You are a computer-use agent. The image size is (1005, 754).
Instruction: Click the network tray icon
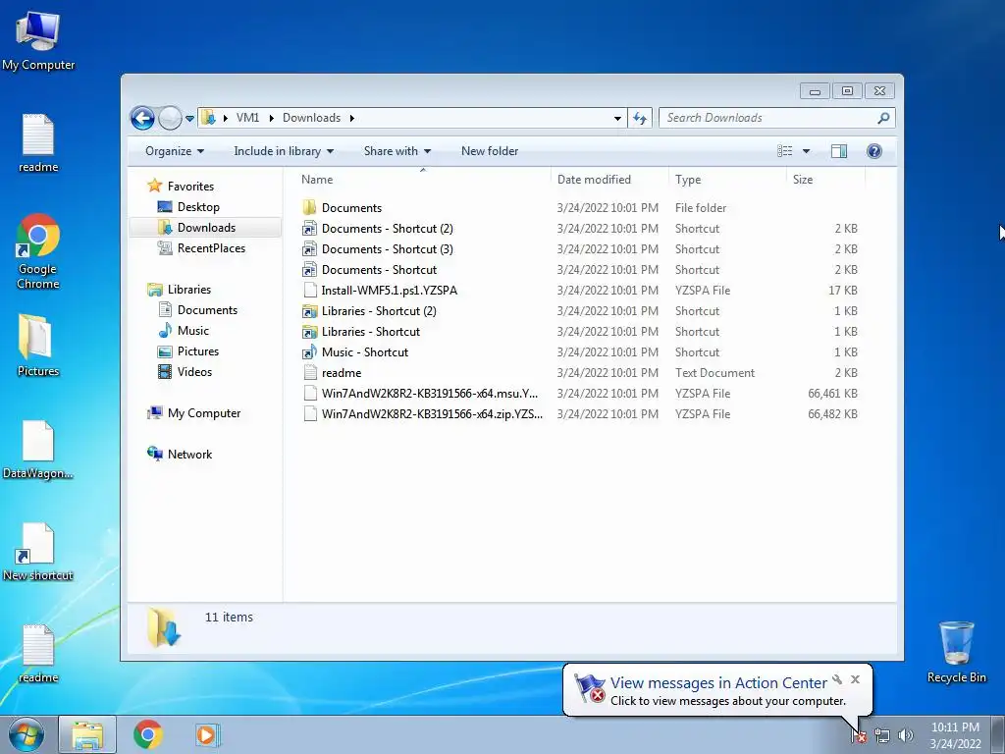[x=882, y=735]
